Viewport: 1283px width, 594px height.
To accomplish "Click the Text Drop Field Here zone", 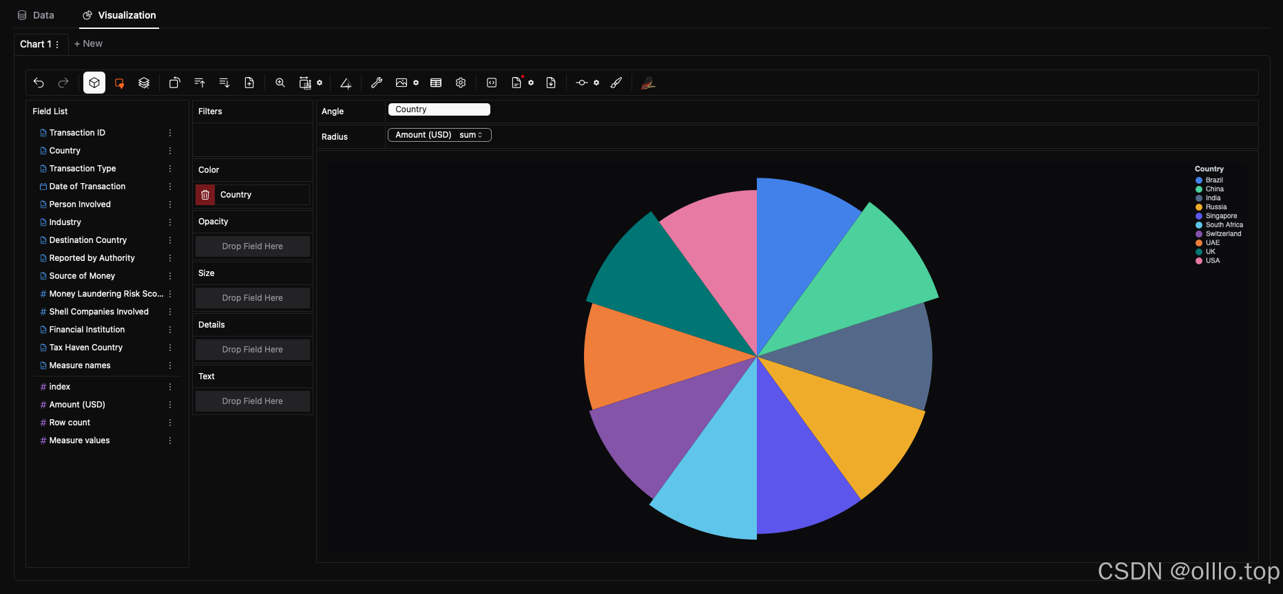I will point(253,401).
